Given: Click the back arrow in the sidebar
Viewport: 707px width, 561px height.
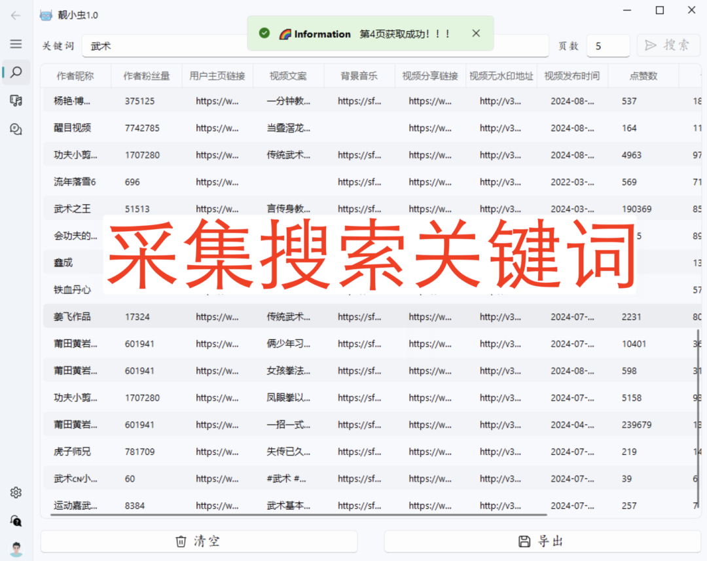Looking at the screenshot, I should click(x=15, y=16).
